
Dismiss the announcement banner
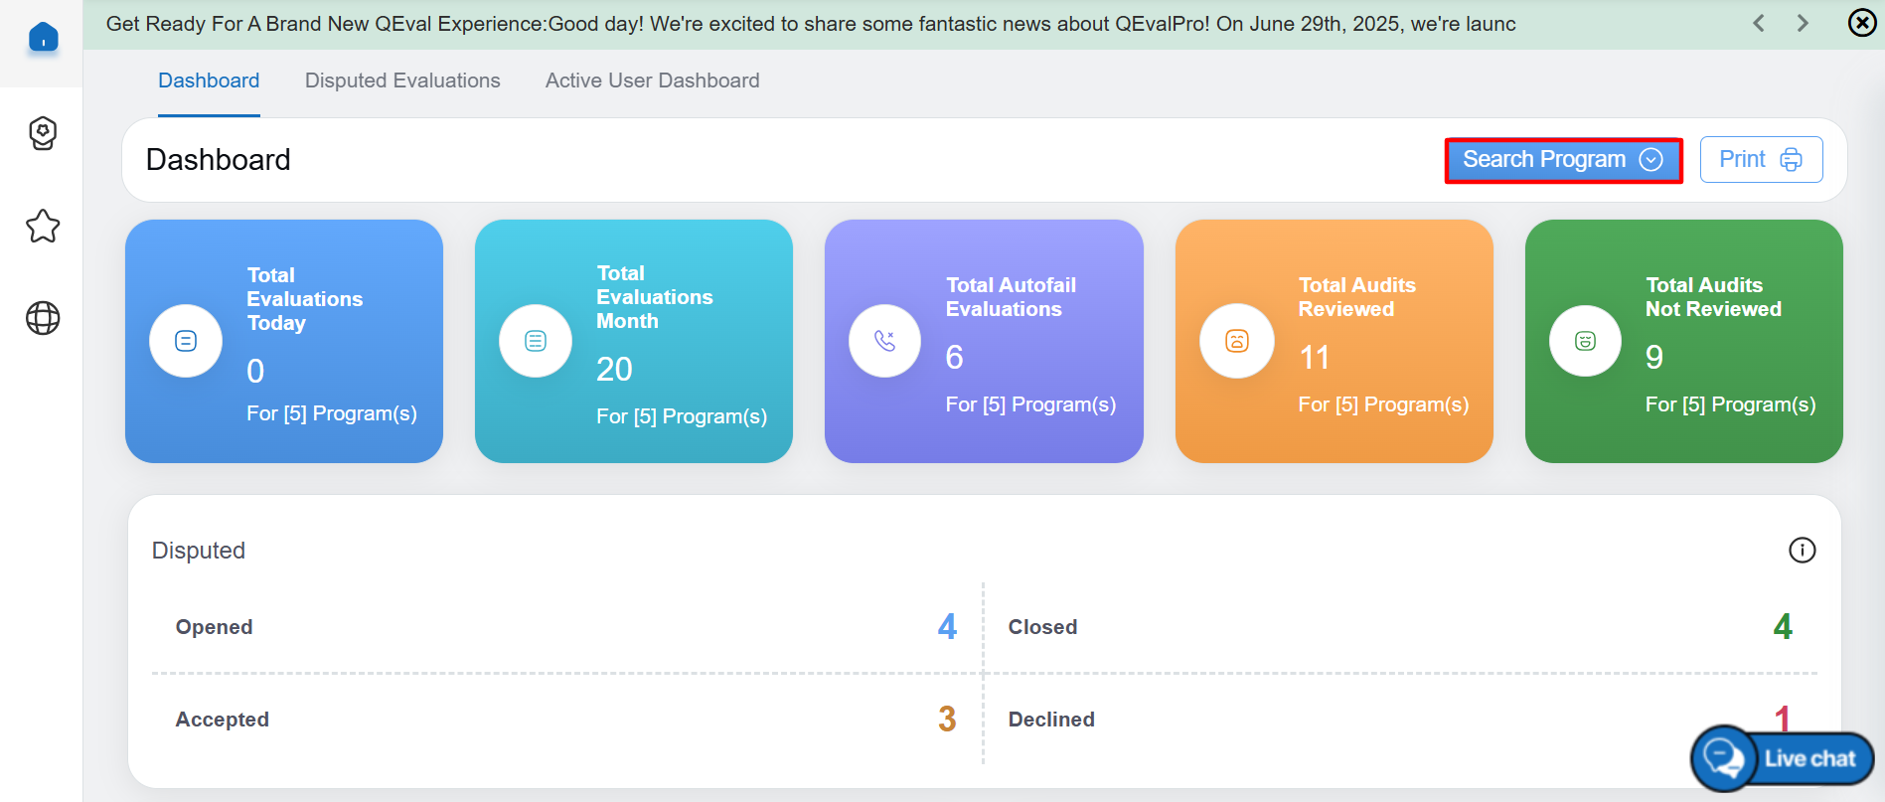tap(1861, 23)
